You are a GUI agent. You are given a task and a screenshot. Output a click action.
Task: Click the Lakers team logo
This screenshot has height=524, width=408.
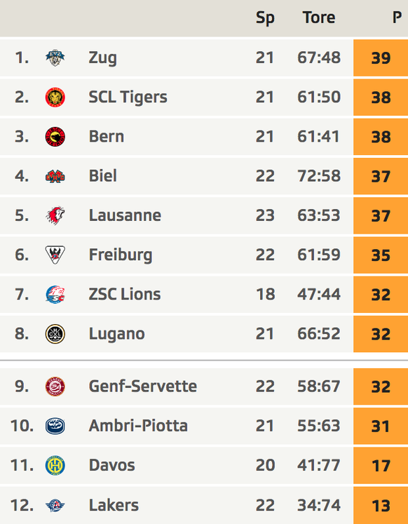click(x=55, y=505)
